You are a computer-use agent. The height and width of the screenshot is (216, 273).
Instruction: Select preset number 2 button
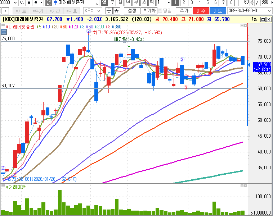[x=184, y=3]
